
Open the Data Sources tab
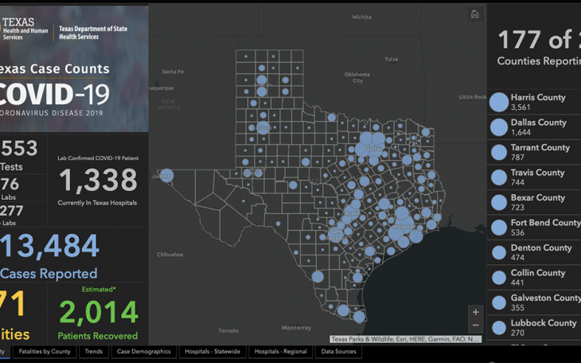[x=338, y=351]
